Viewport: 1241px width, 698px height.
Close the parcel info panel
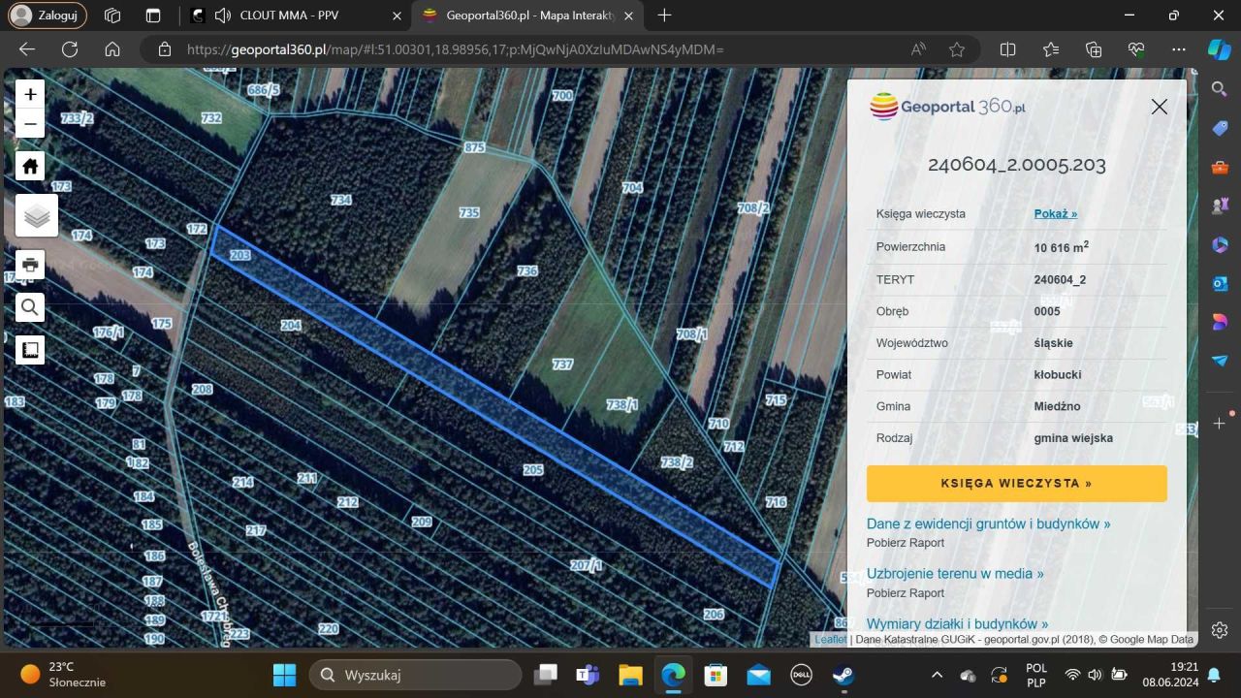[1159, 107]
